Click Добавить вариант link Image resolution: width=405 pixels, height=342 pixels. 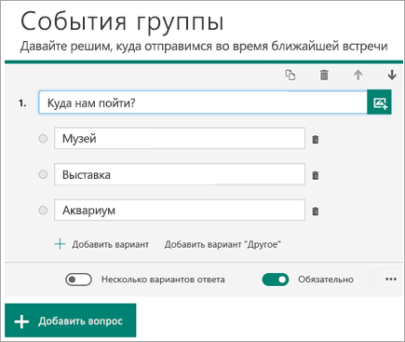[x=101, y=244]
